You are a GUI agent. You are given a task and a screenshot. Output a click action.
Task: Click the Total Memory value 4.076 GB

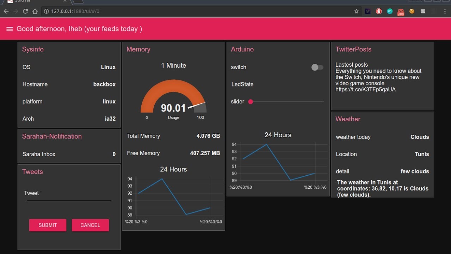208,136
